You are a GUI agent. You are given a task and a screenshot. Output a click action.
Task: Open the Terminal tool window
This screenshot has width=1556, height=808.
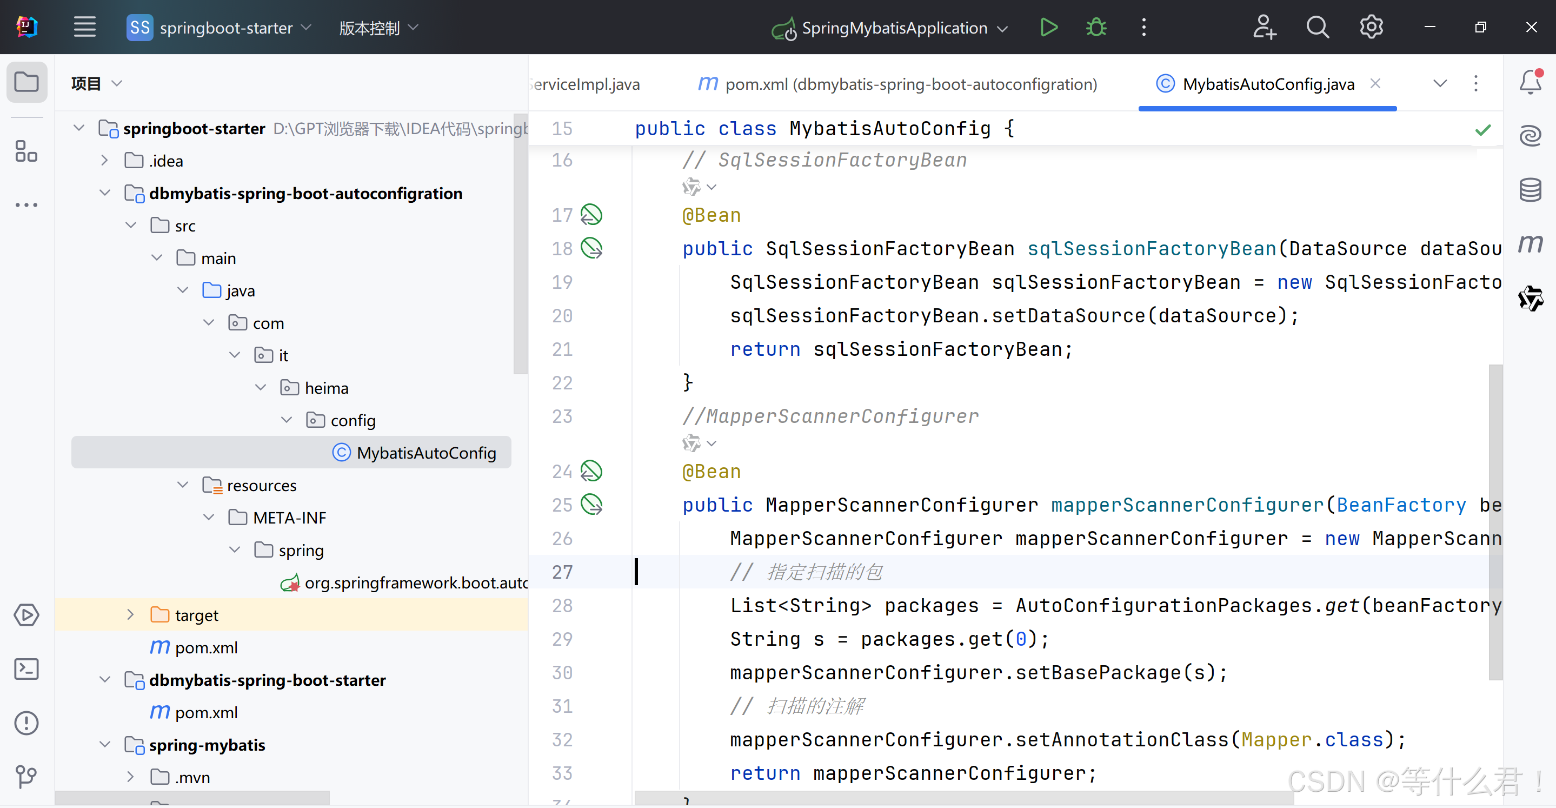[x=26, y=669]
